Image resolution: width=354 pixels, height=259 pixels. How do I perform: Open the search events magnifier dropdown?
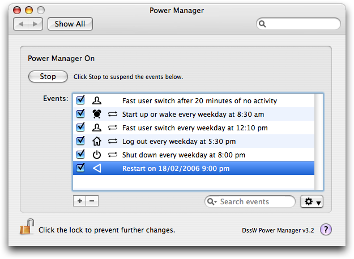[212, 202]
